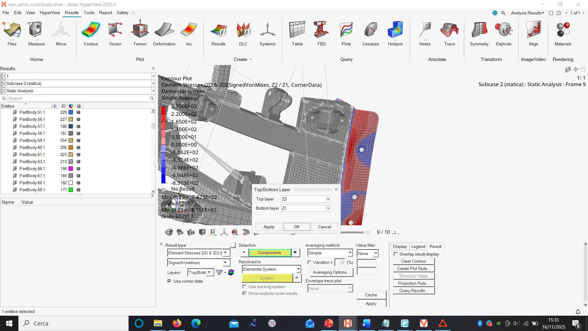Select the Deformation tool
The image size is (588, 331).
click(164, 33)
